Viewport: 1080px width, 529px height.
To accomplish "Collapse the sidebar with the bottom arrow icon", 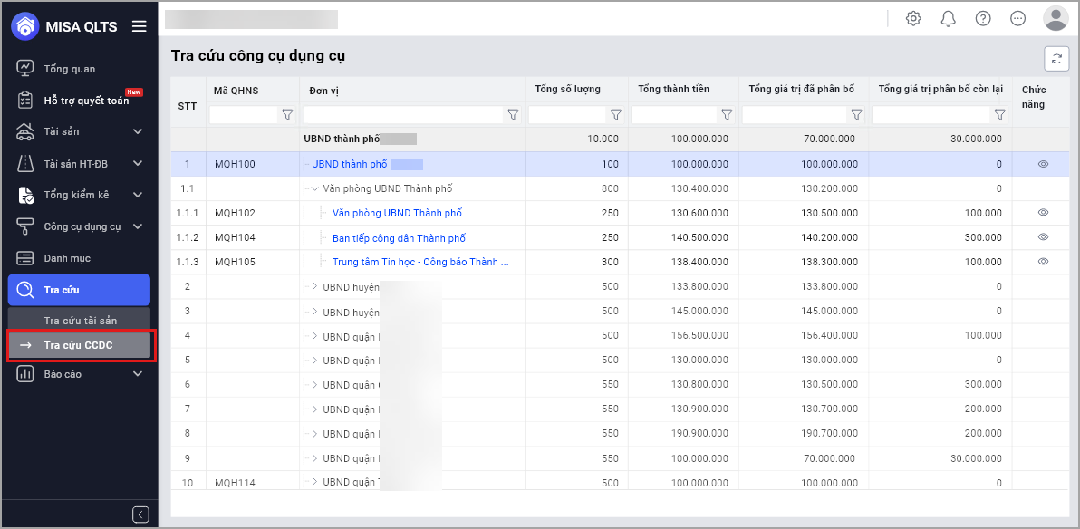I will click(x=140, y=515).
